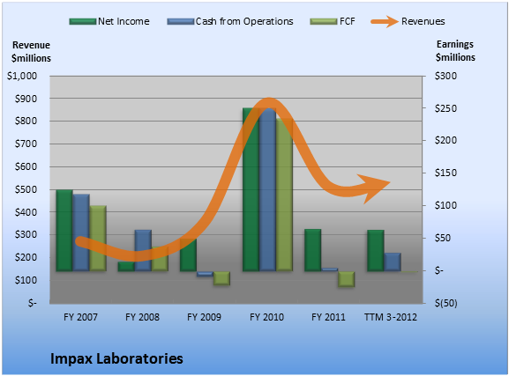
Task: Select the FY 2011 Net Income bar
Action: pos(313,250)
